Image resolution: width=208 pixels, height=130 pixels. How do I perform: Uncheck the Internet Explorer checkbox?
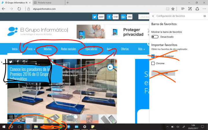[153, 56]
